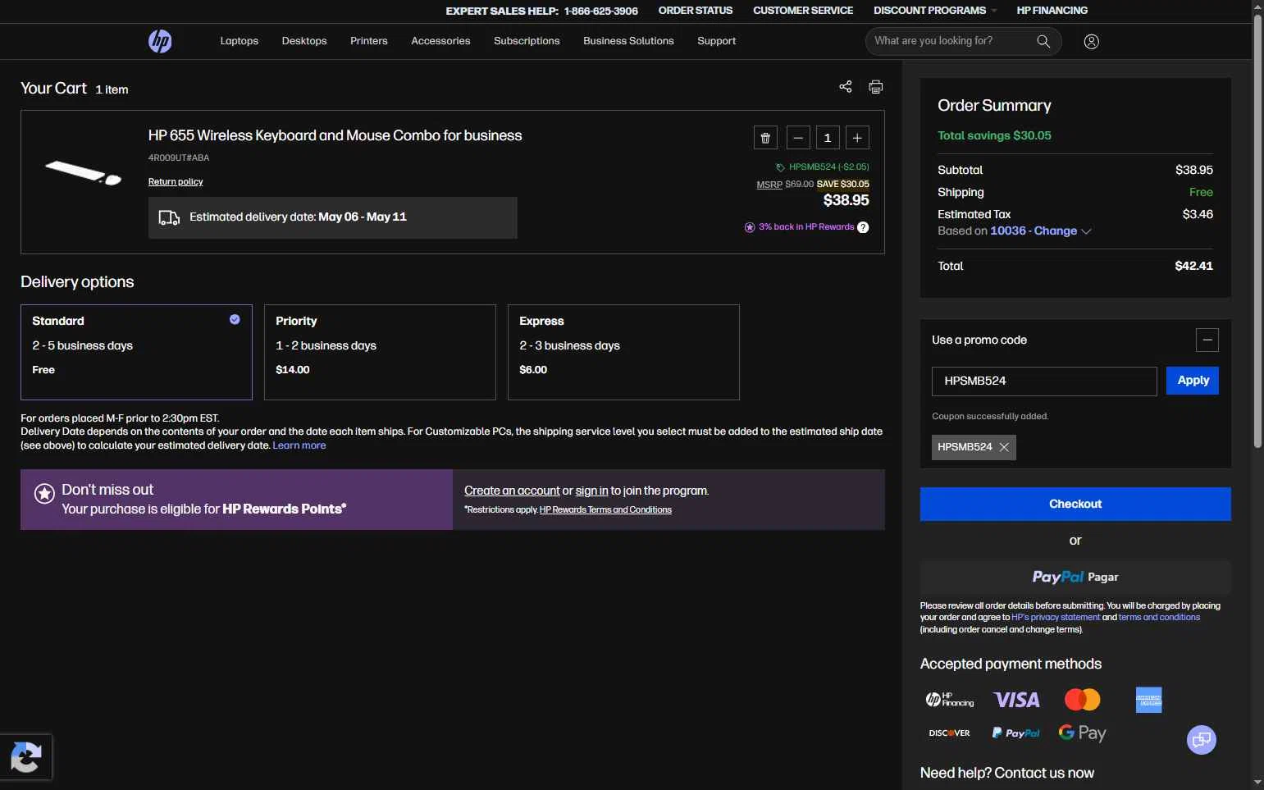Print the cart using printer icon
This screenshot has height=790, width=1264.
[x=876, y=86]
